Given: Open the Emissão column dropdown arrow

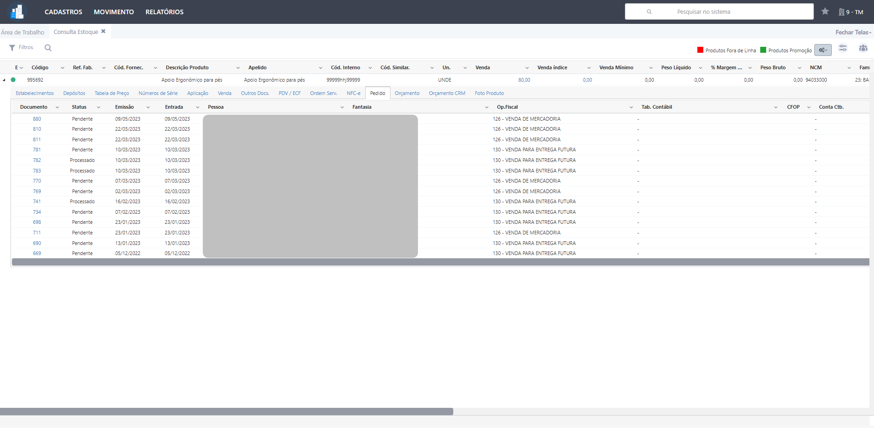Looking at the screenshot, I should (x=148, y=107).
